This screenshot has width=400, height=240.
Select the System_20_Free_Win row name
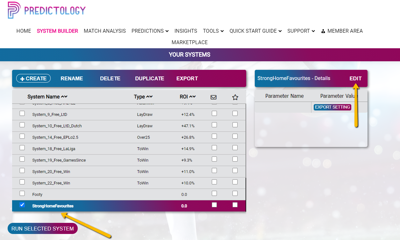point(51,172)
